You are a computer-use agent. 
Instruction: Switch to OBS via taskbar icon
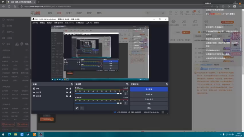41,135
